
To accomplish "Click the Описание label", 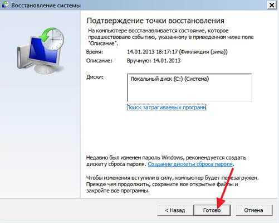I will pos(99,61).
